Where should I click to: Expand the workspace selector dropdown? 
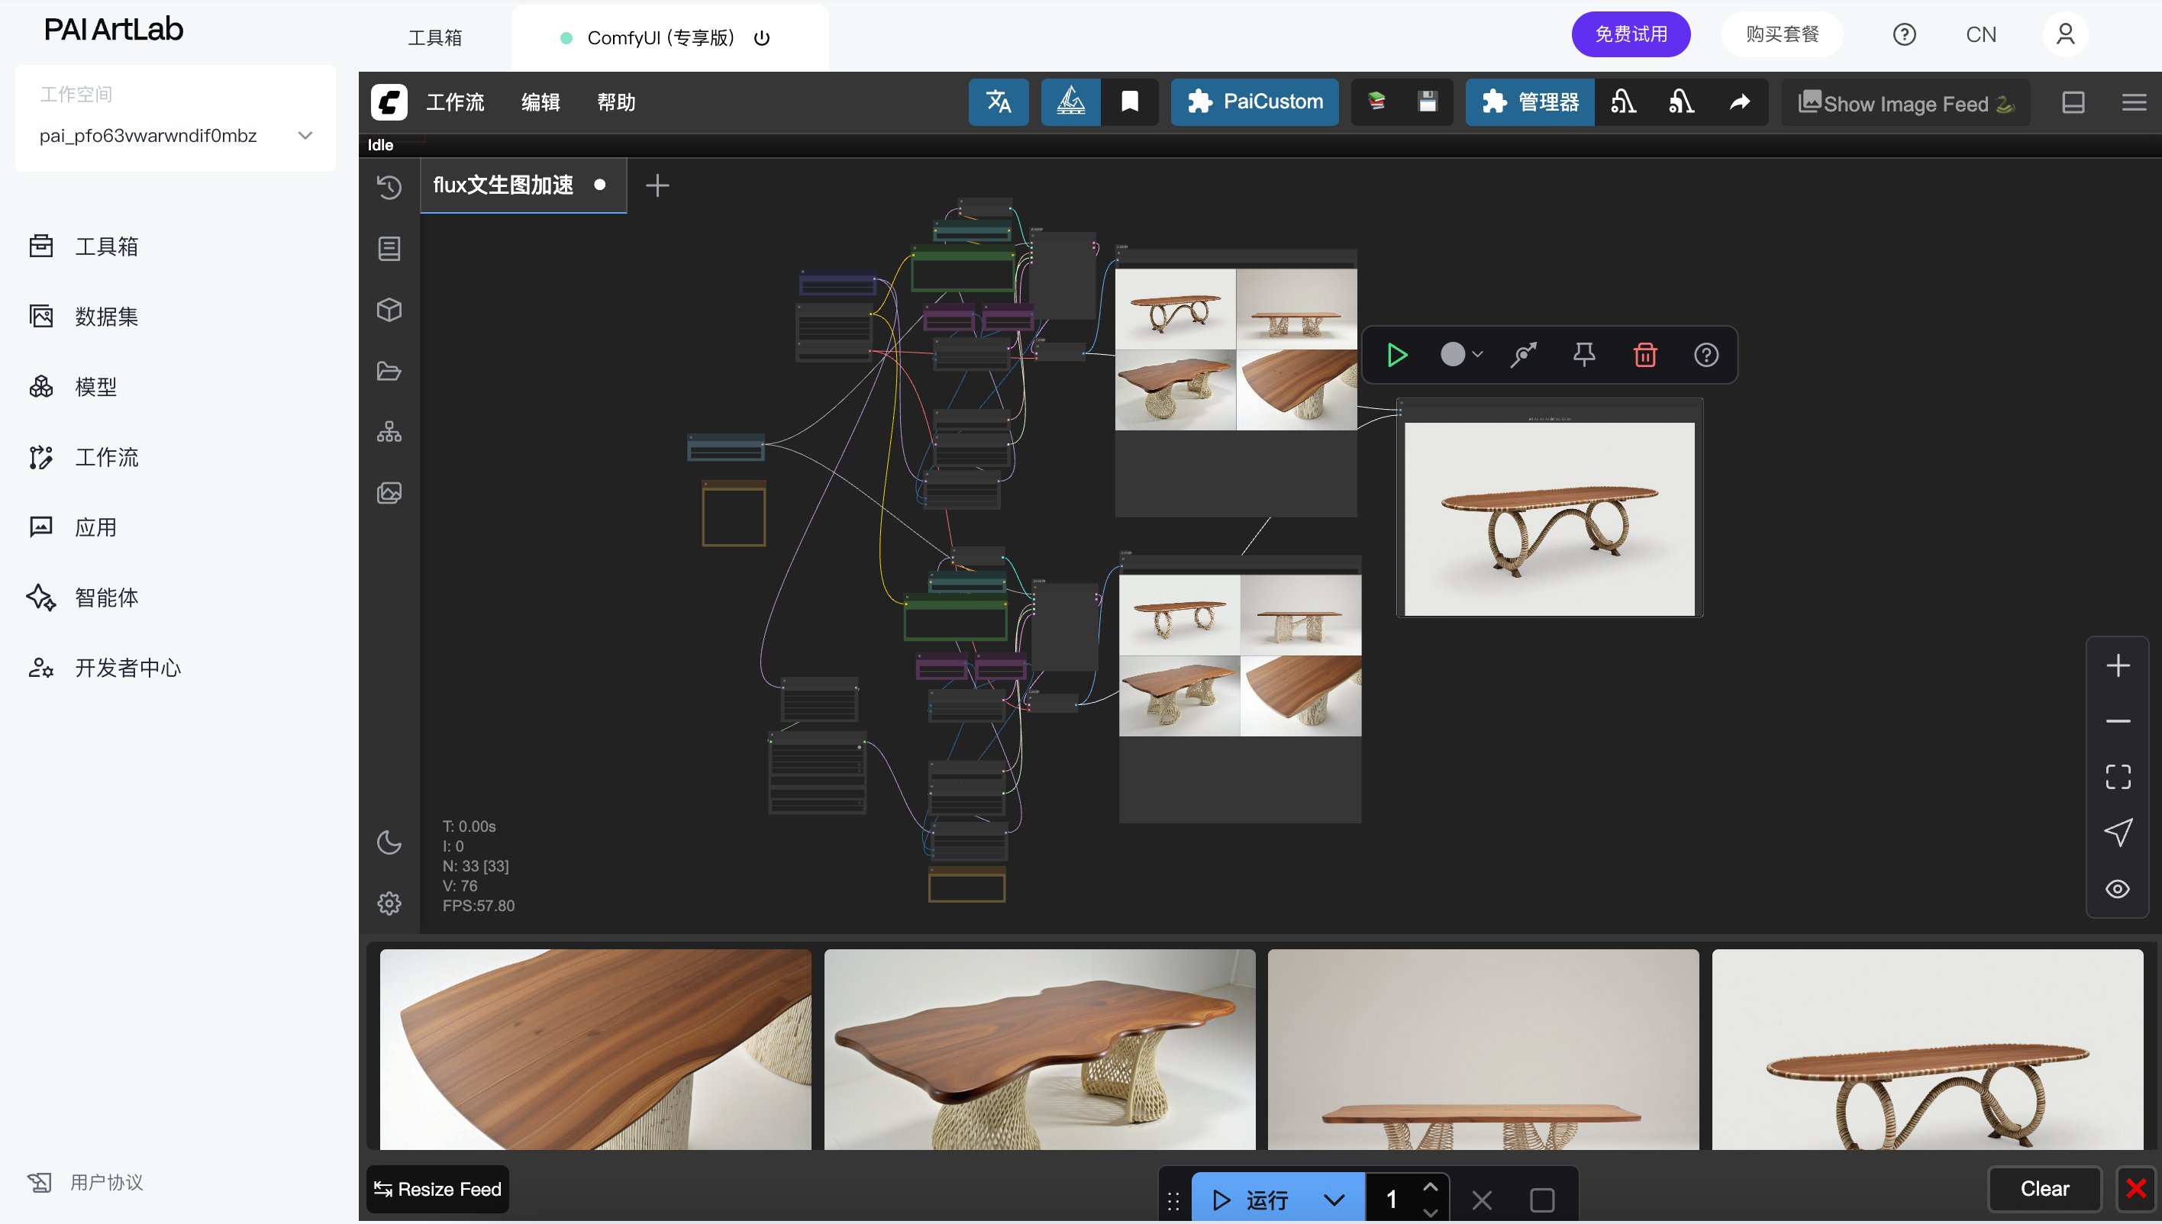pos(305,135)
